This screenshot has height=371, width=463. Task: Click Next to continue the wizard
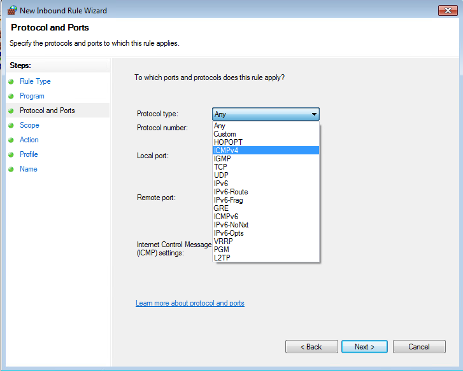(x=364, y=347)
